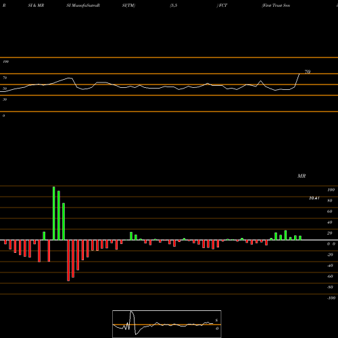Click the 'FCT' ticker text in header
Image resolution: width=338 pixels, height=338 pixels.
[x=223, y=5]
